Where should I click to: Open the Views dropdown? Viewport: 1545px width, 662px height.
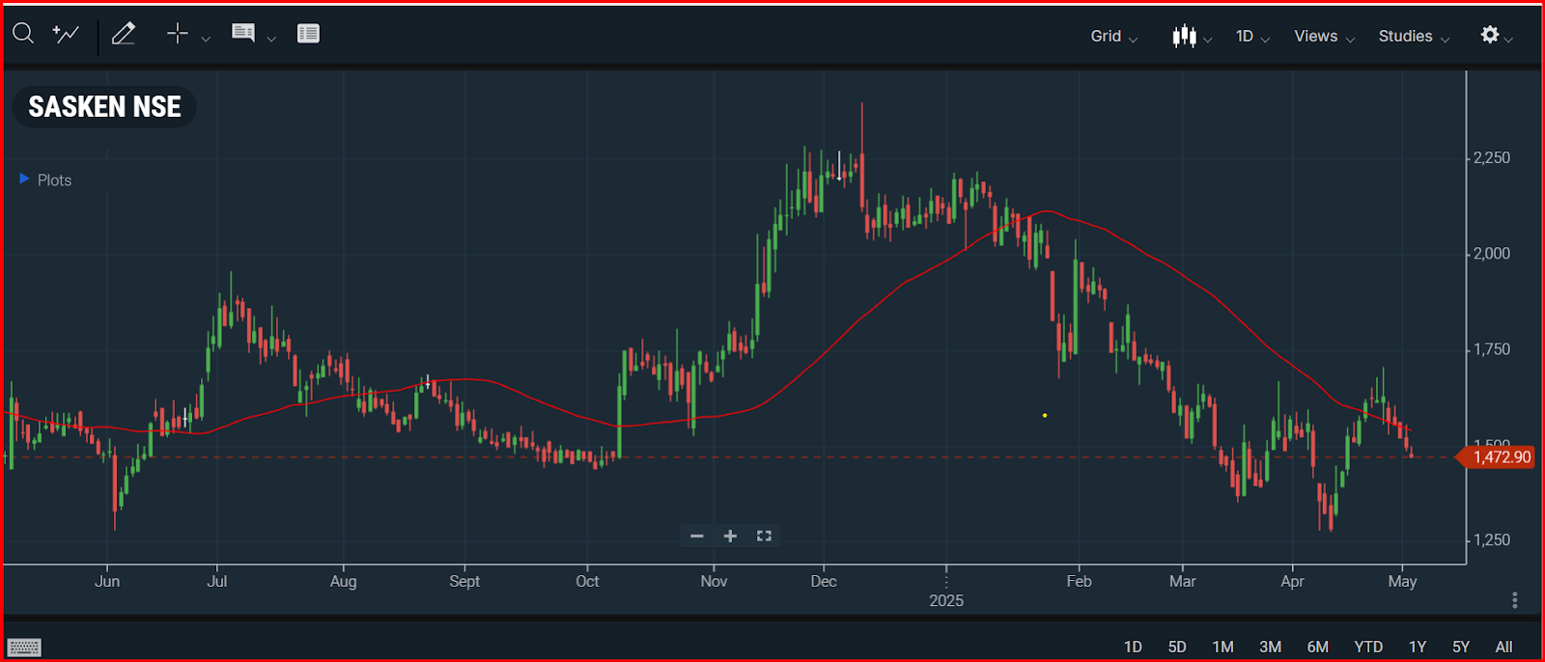(1325, 37)
